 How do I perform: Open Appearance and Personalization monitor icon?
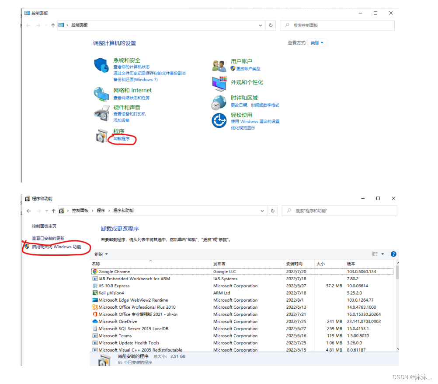coord(219,83)
